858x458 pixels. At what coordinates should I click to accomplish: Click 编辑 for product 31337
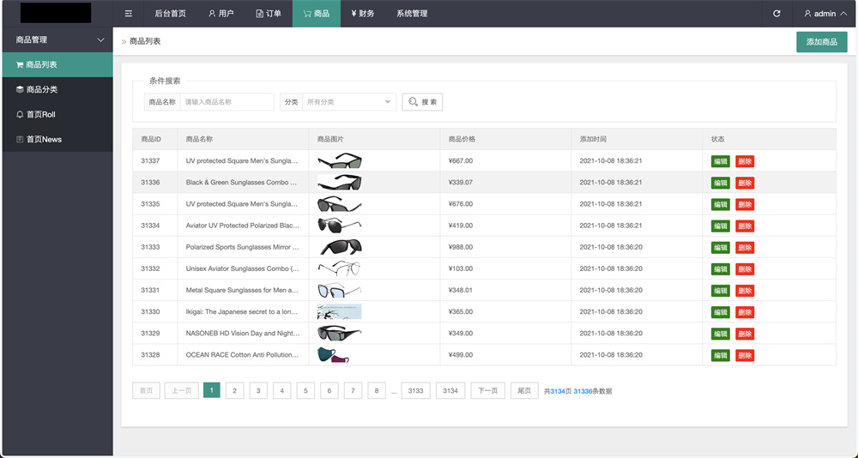click(720, 161)
